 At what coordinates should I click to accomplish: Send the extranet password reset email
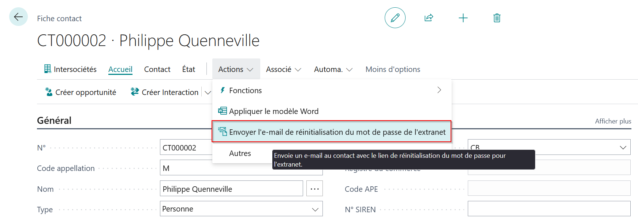point(332,132)
